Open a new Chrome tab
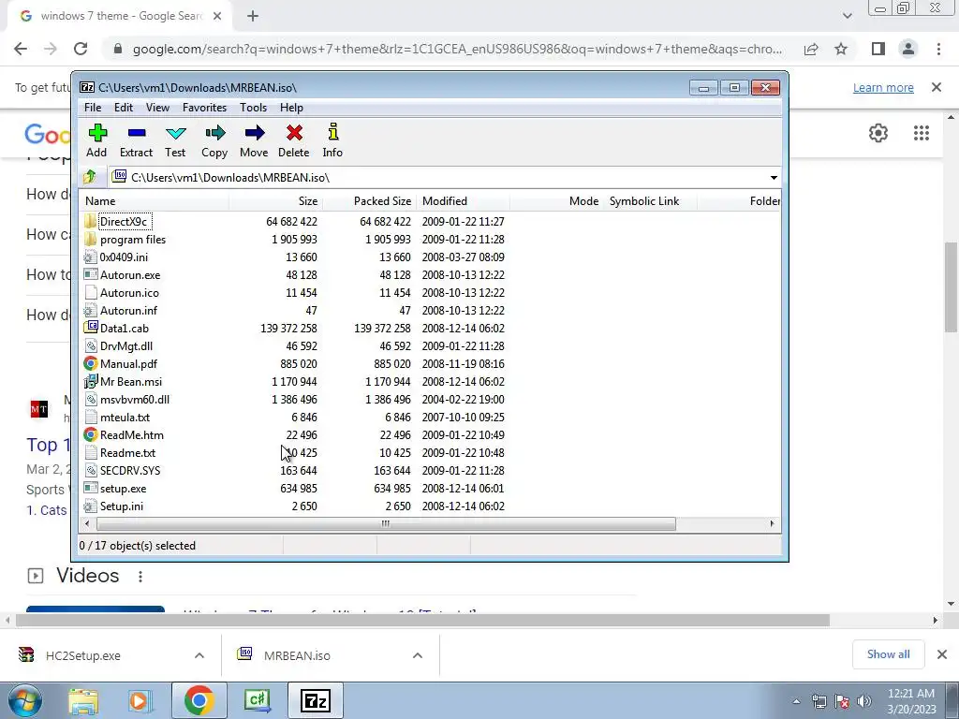The height and width of the screenshot is (719, 959). tap(253, 16)
